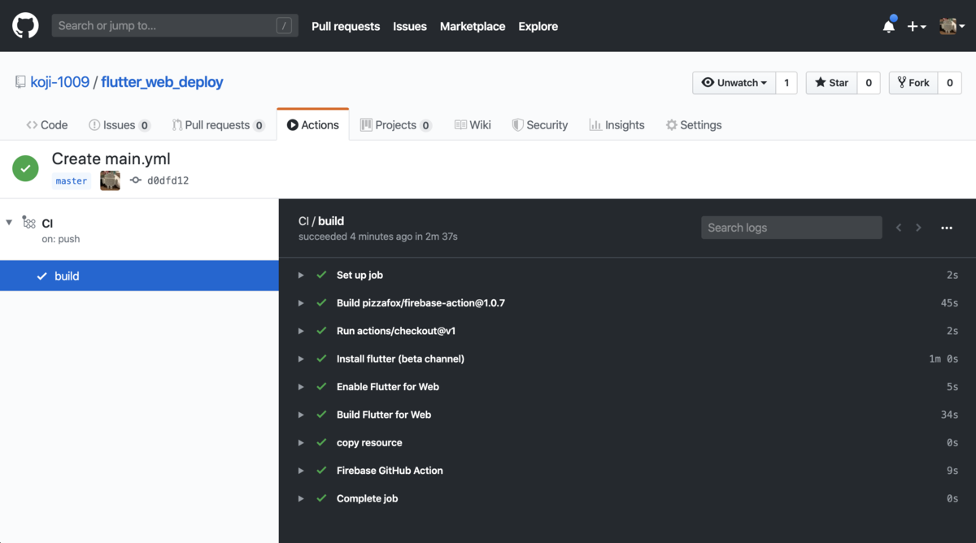Open the Unwatch dropdown
Screen dimensions: 976x543
(x=734, y=83)
